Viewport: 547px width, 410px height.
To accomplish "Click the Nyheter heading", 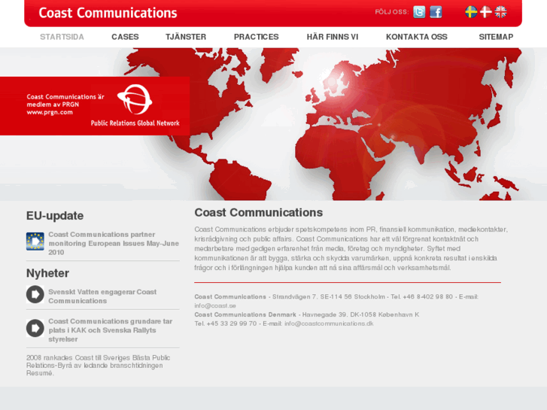I will click(48, 273).
